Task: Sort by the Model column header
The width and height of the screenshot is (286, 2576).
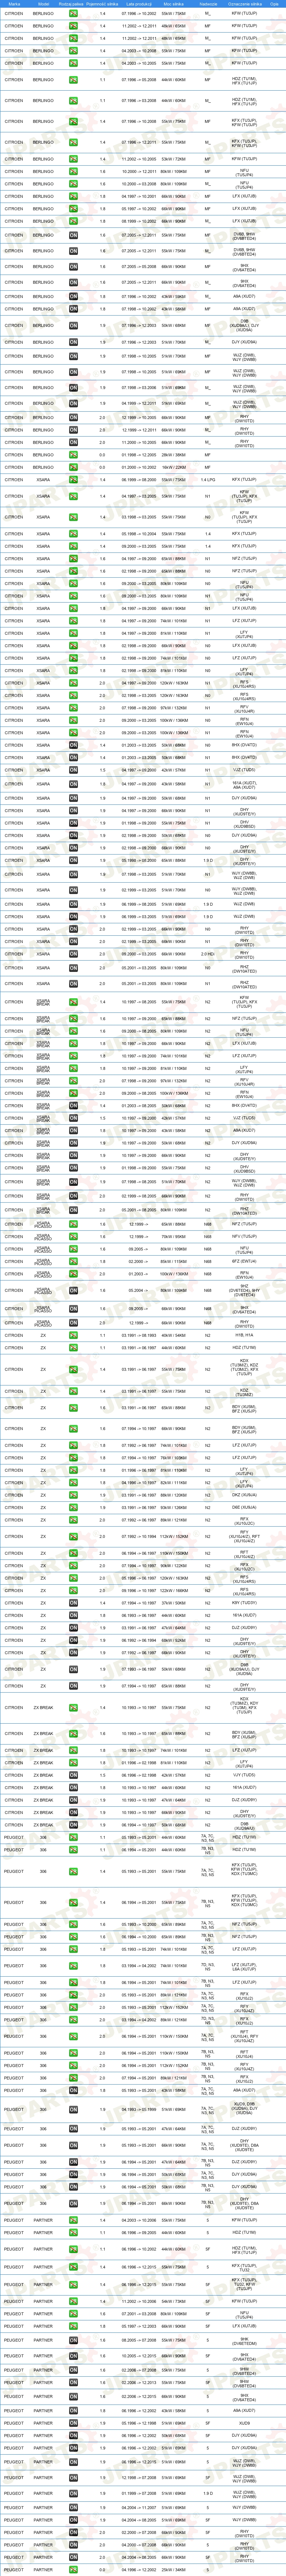Action: (43, 4)
